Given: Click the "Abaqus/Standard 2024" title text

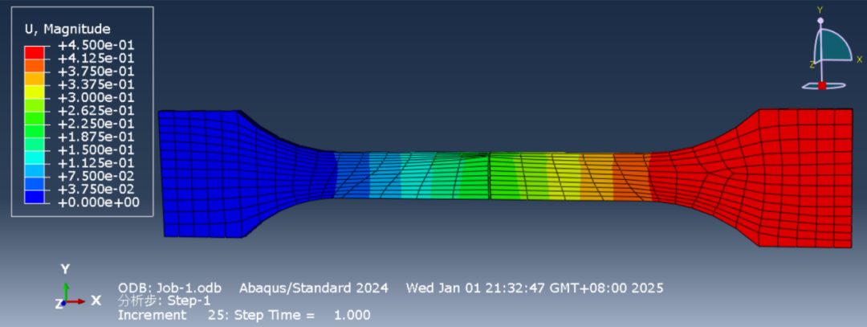Looking at the screenshot, I should tap(314, 288).
